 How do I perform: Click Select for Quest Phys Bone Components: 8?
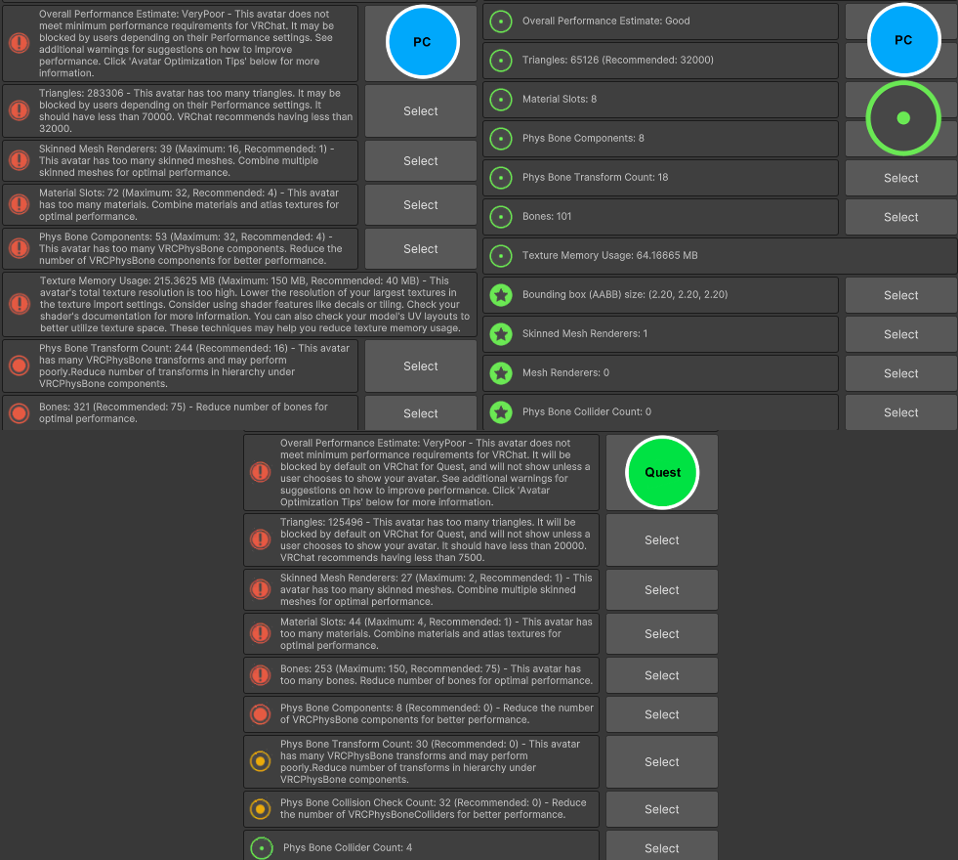[x=662, y=714]
